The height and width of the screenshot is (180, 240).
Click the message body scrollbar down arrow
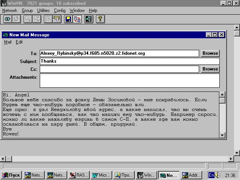pos(222,135)
